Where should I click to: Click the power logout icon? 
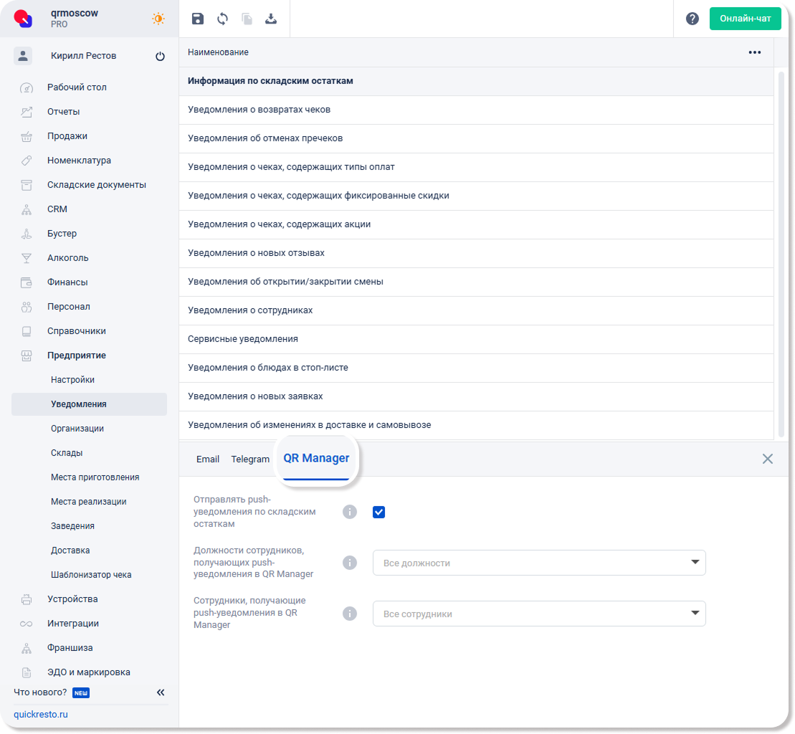(160, 57)
